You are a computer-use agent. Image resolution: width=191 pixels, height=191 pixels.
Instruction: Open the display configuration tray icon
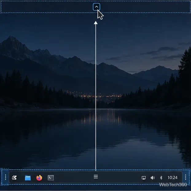click(144, 178)
